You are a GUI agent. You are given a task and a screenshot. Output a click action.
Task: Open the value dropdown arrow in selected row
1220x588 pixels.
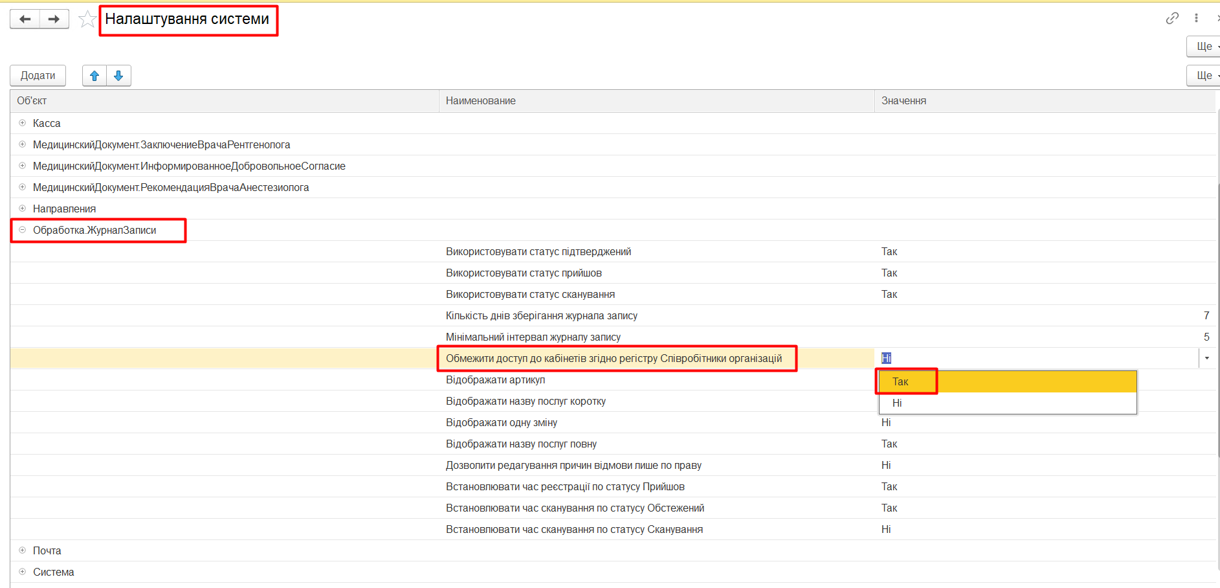(1206, 358)
